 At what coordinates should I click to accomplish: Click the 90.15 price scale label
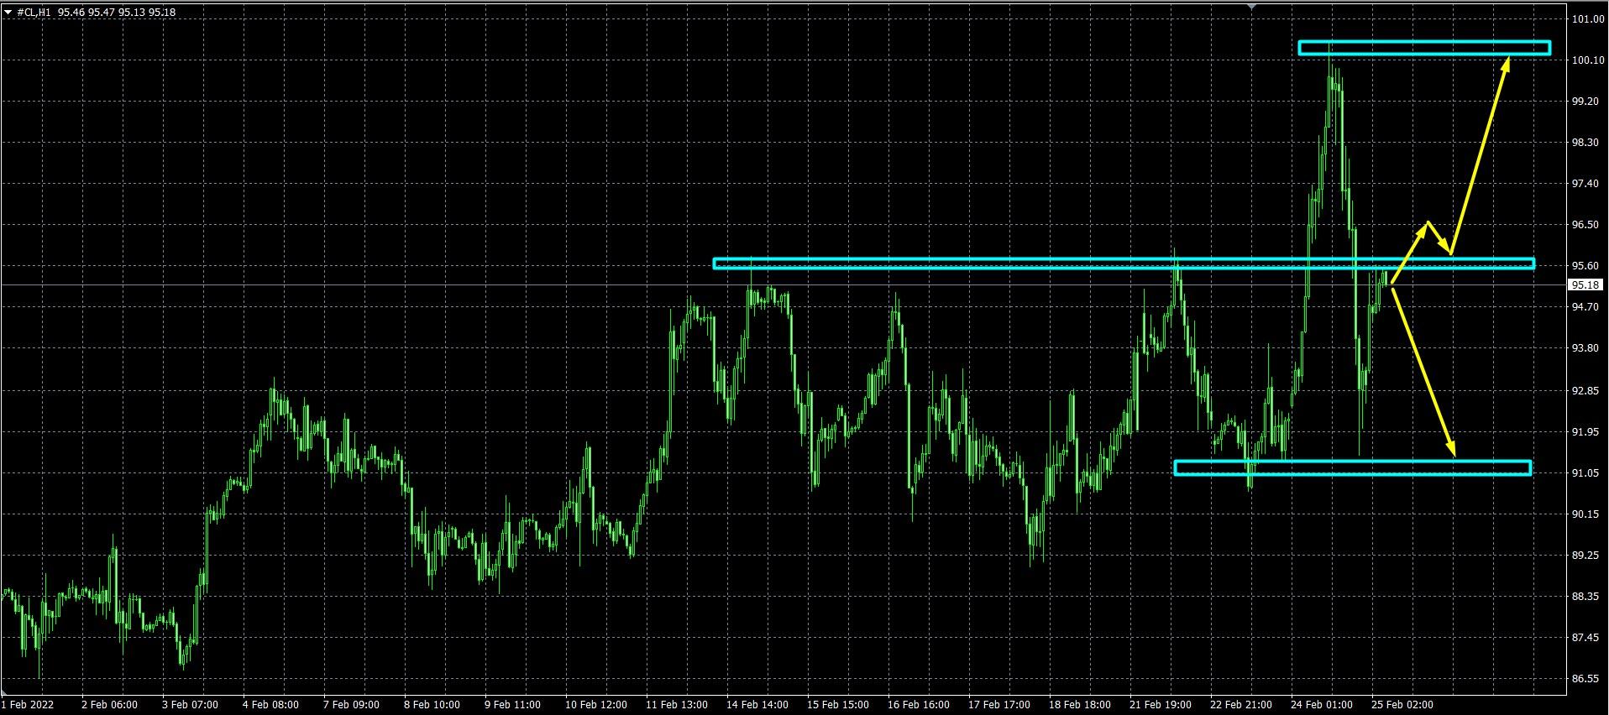click(1585, 514)
